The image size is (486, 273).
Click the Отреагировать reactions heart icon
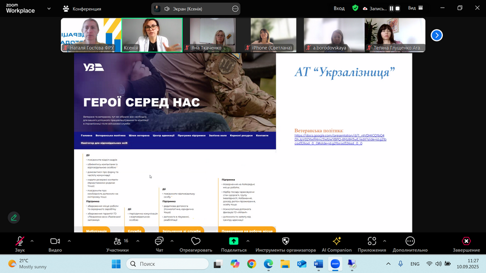point(195,241)
